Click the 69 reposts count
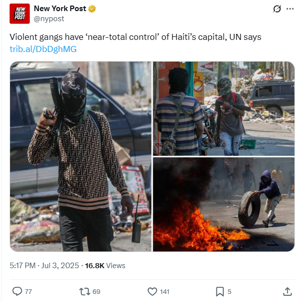The image size is (302, 302). (96, 291)
